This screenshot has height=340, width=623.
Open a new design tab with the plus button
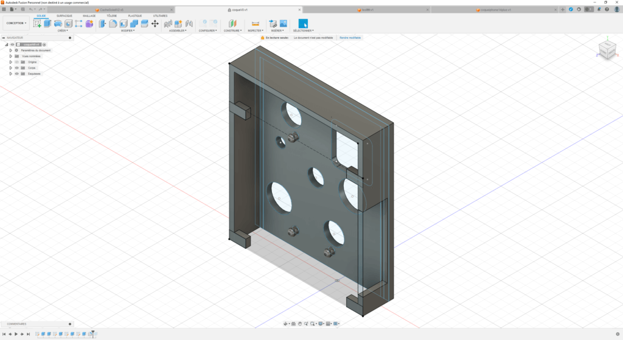pos(563,10)
